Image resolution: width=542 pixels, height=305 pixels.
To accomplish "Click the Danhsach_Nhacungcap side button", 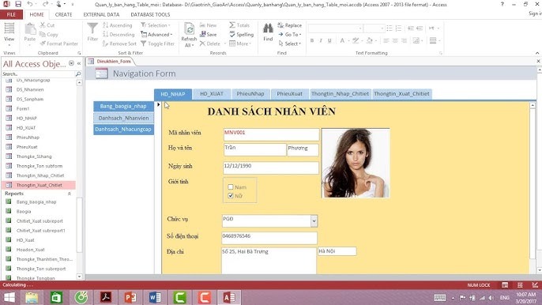I will tap(123, 130).
